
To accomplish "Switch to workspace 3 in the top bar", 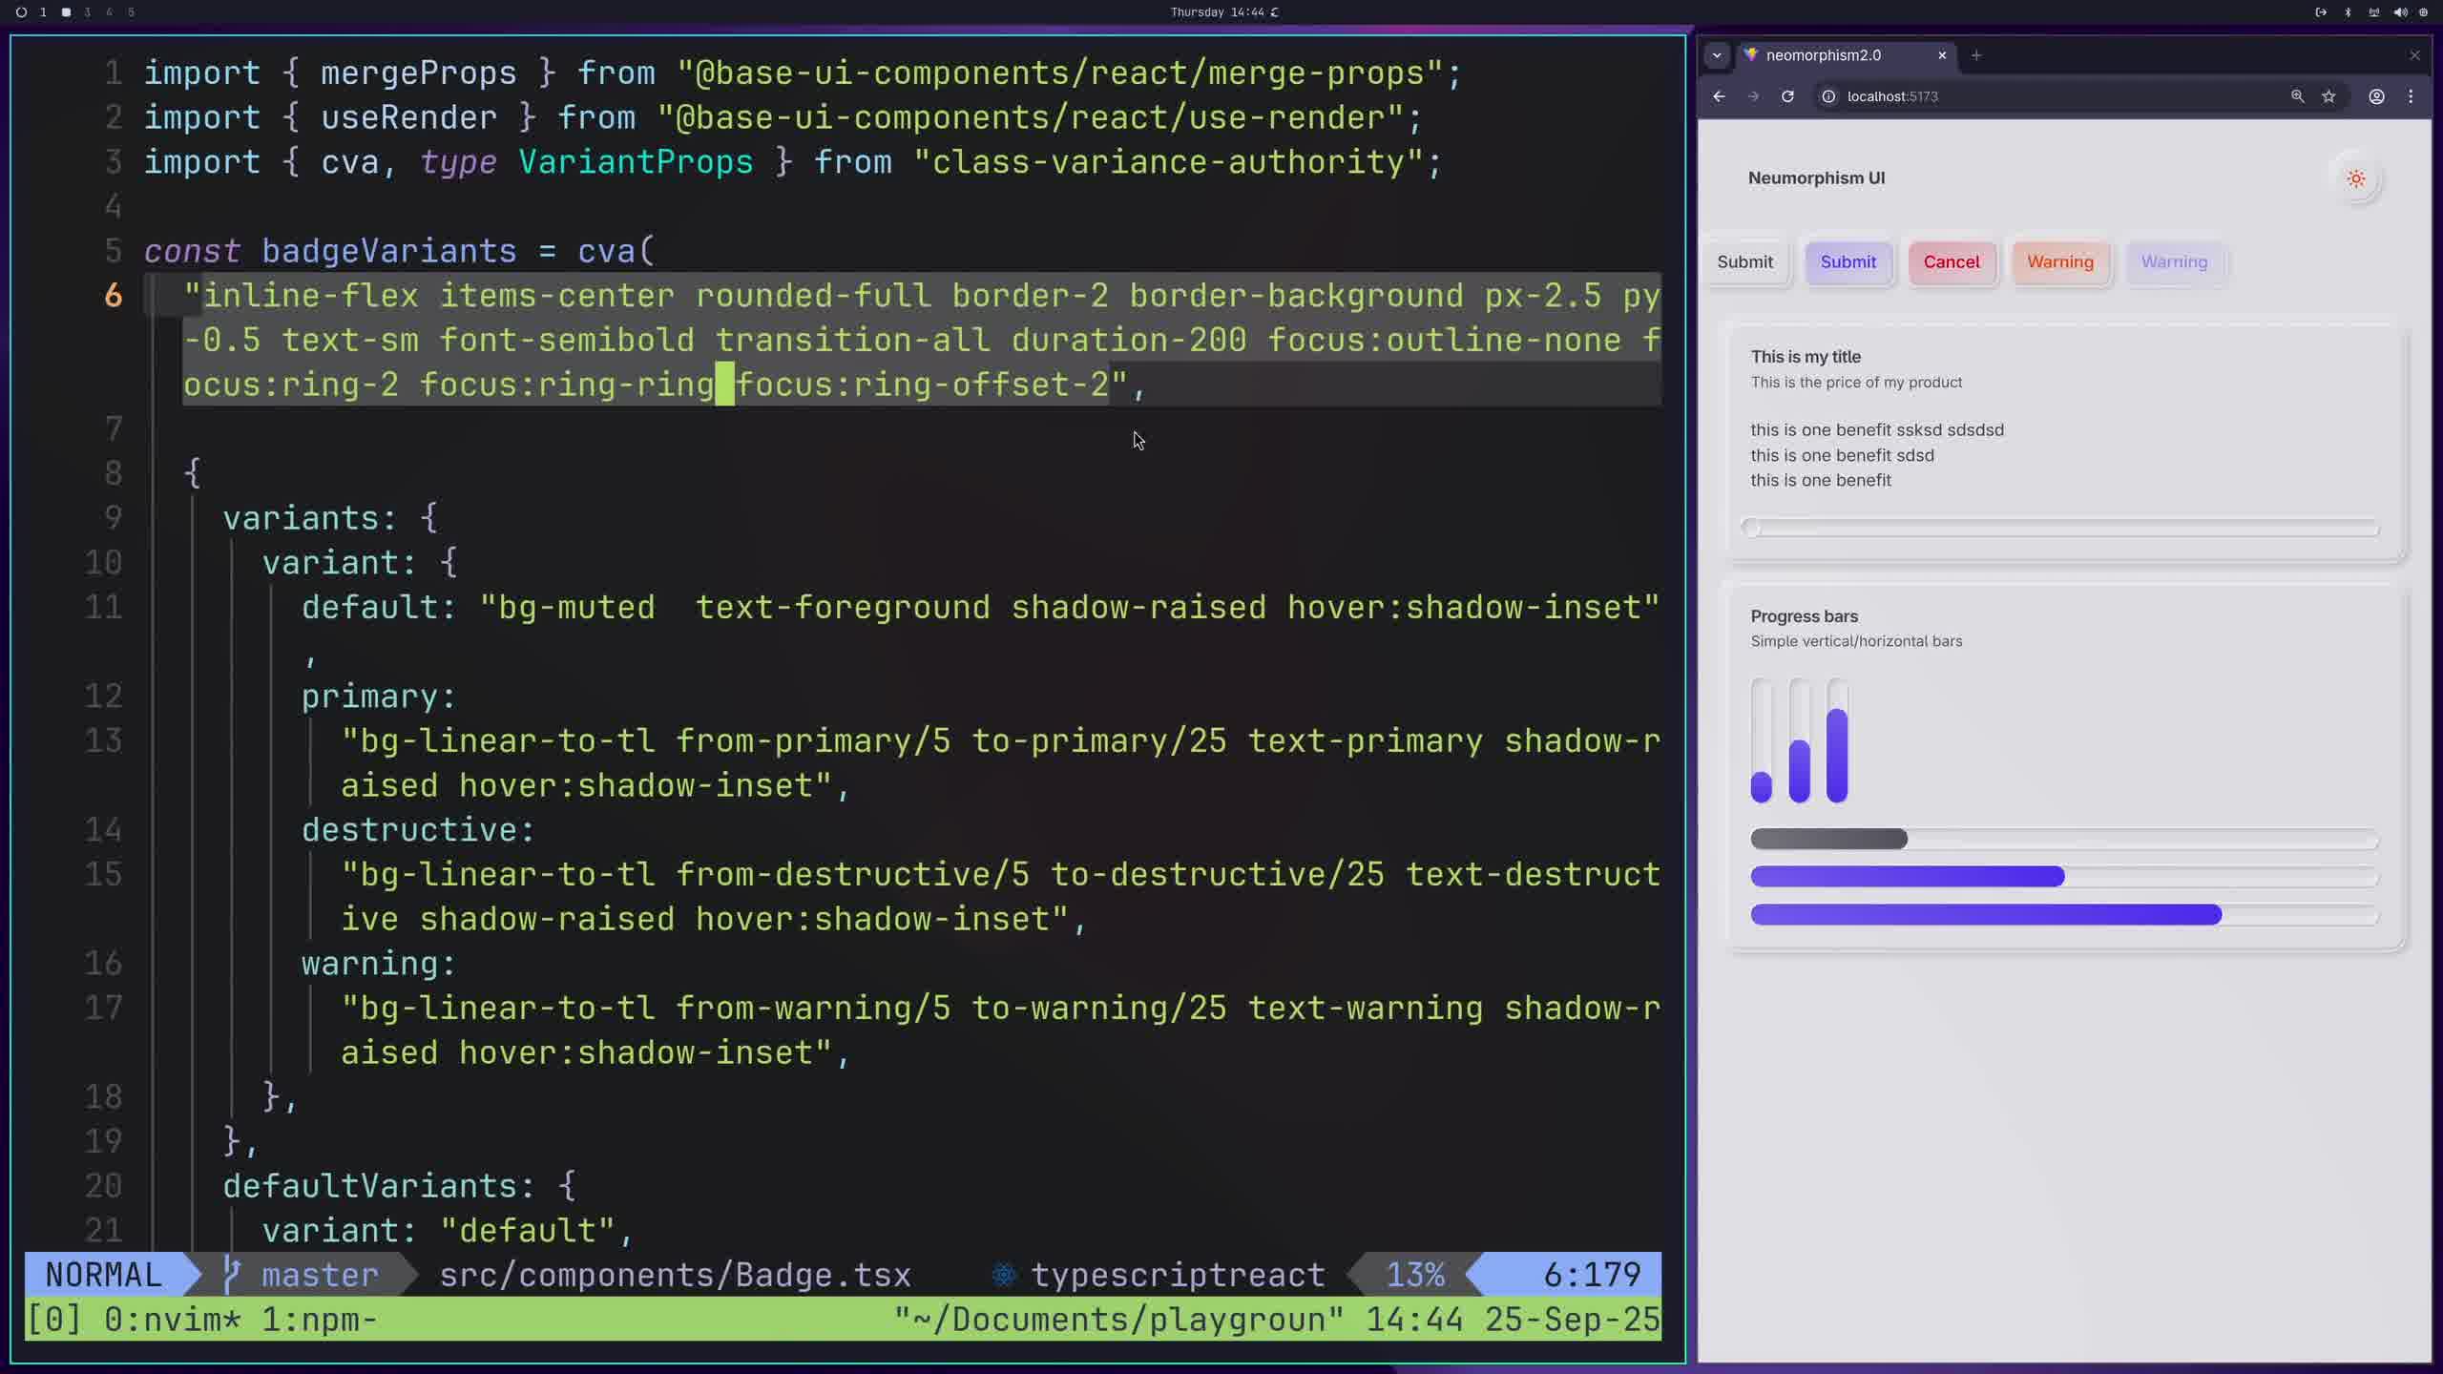I will [x=87, y=12].
